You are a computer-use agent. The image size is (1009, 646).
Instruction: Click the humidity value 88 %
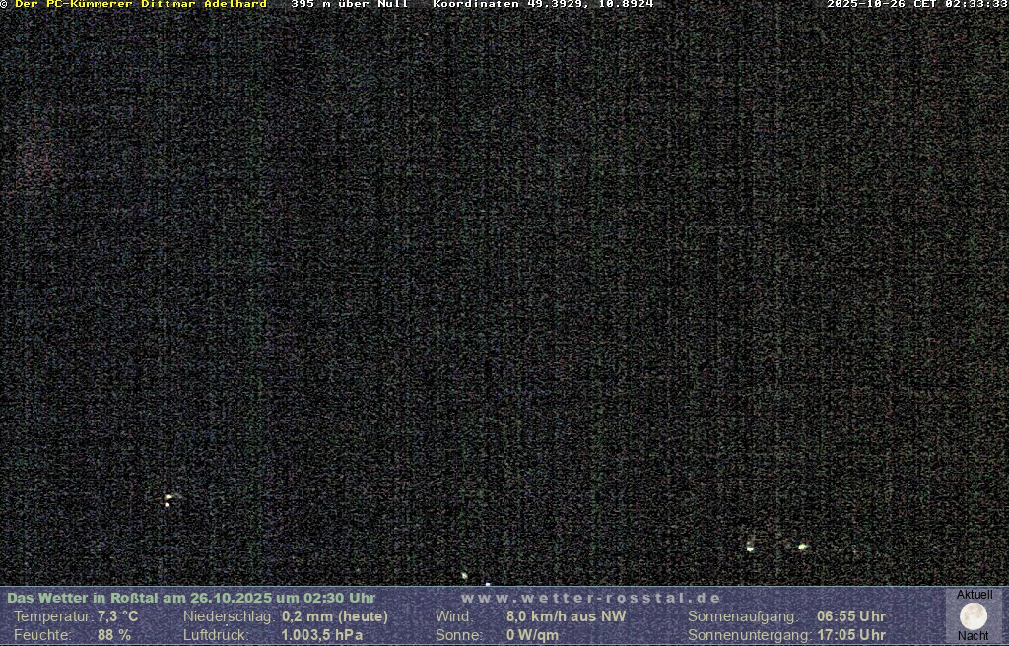(x=113, y=635)
